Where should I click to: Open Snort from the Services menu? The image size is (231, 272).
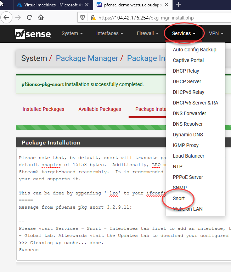(179, 198)
